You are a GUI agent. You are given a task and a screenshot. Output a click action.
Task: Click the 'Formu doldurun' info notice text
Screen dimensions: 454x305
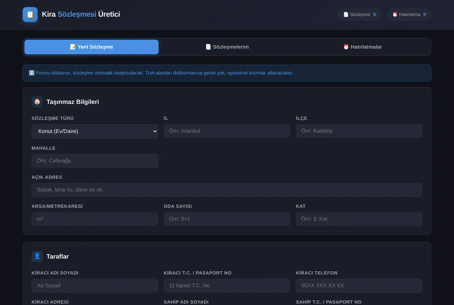[x=165, y=73]
